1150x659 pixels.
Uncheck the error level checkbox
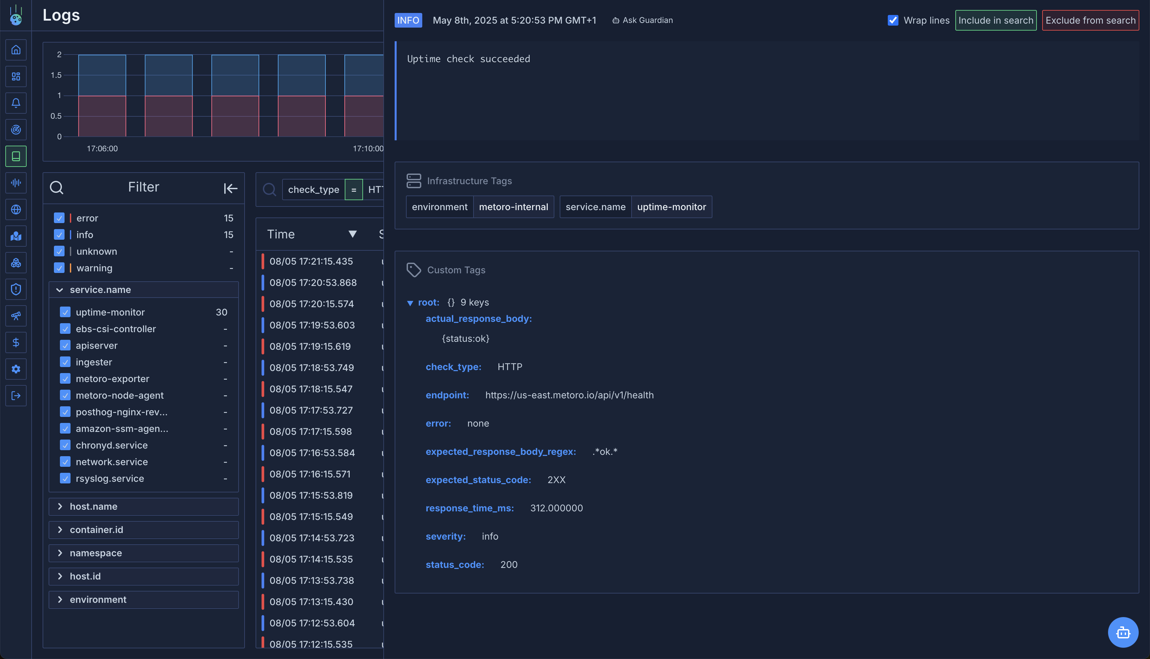[59, 218]
